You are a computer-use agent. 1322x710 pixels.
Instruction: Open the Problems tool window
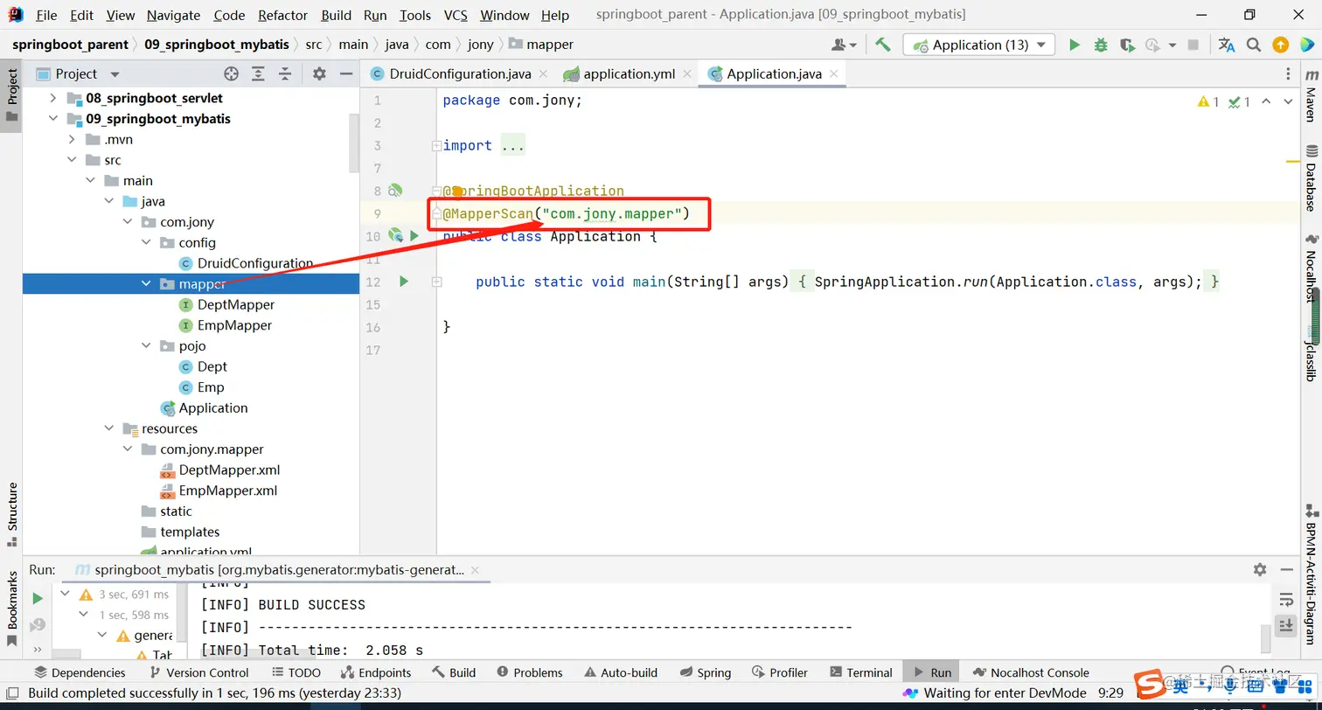click(x=530, y=672)
